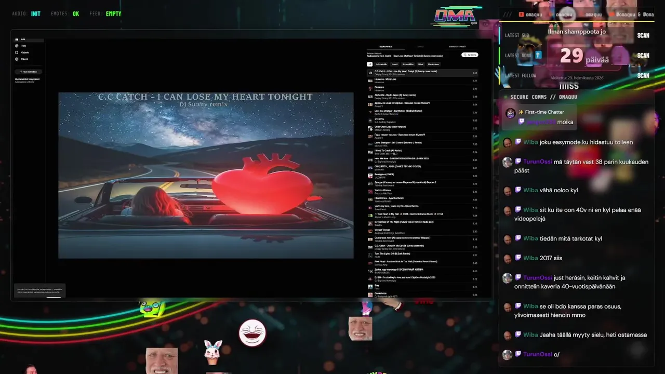Click album thumbnail for Hmmeee - More Love
665x374 pixels.
(370, 81)
